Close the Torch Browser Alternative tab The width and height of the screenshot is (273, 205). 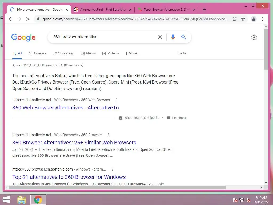pyautogui.click(x=194, y=10)
